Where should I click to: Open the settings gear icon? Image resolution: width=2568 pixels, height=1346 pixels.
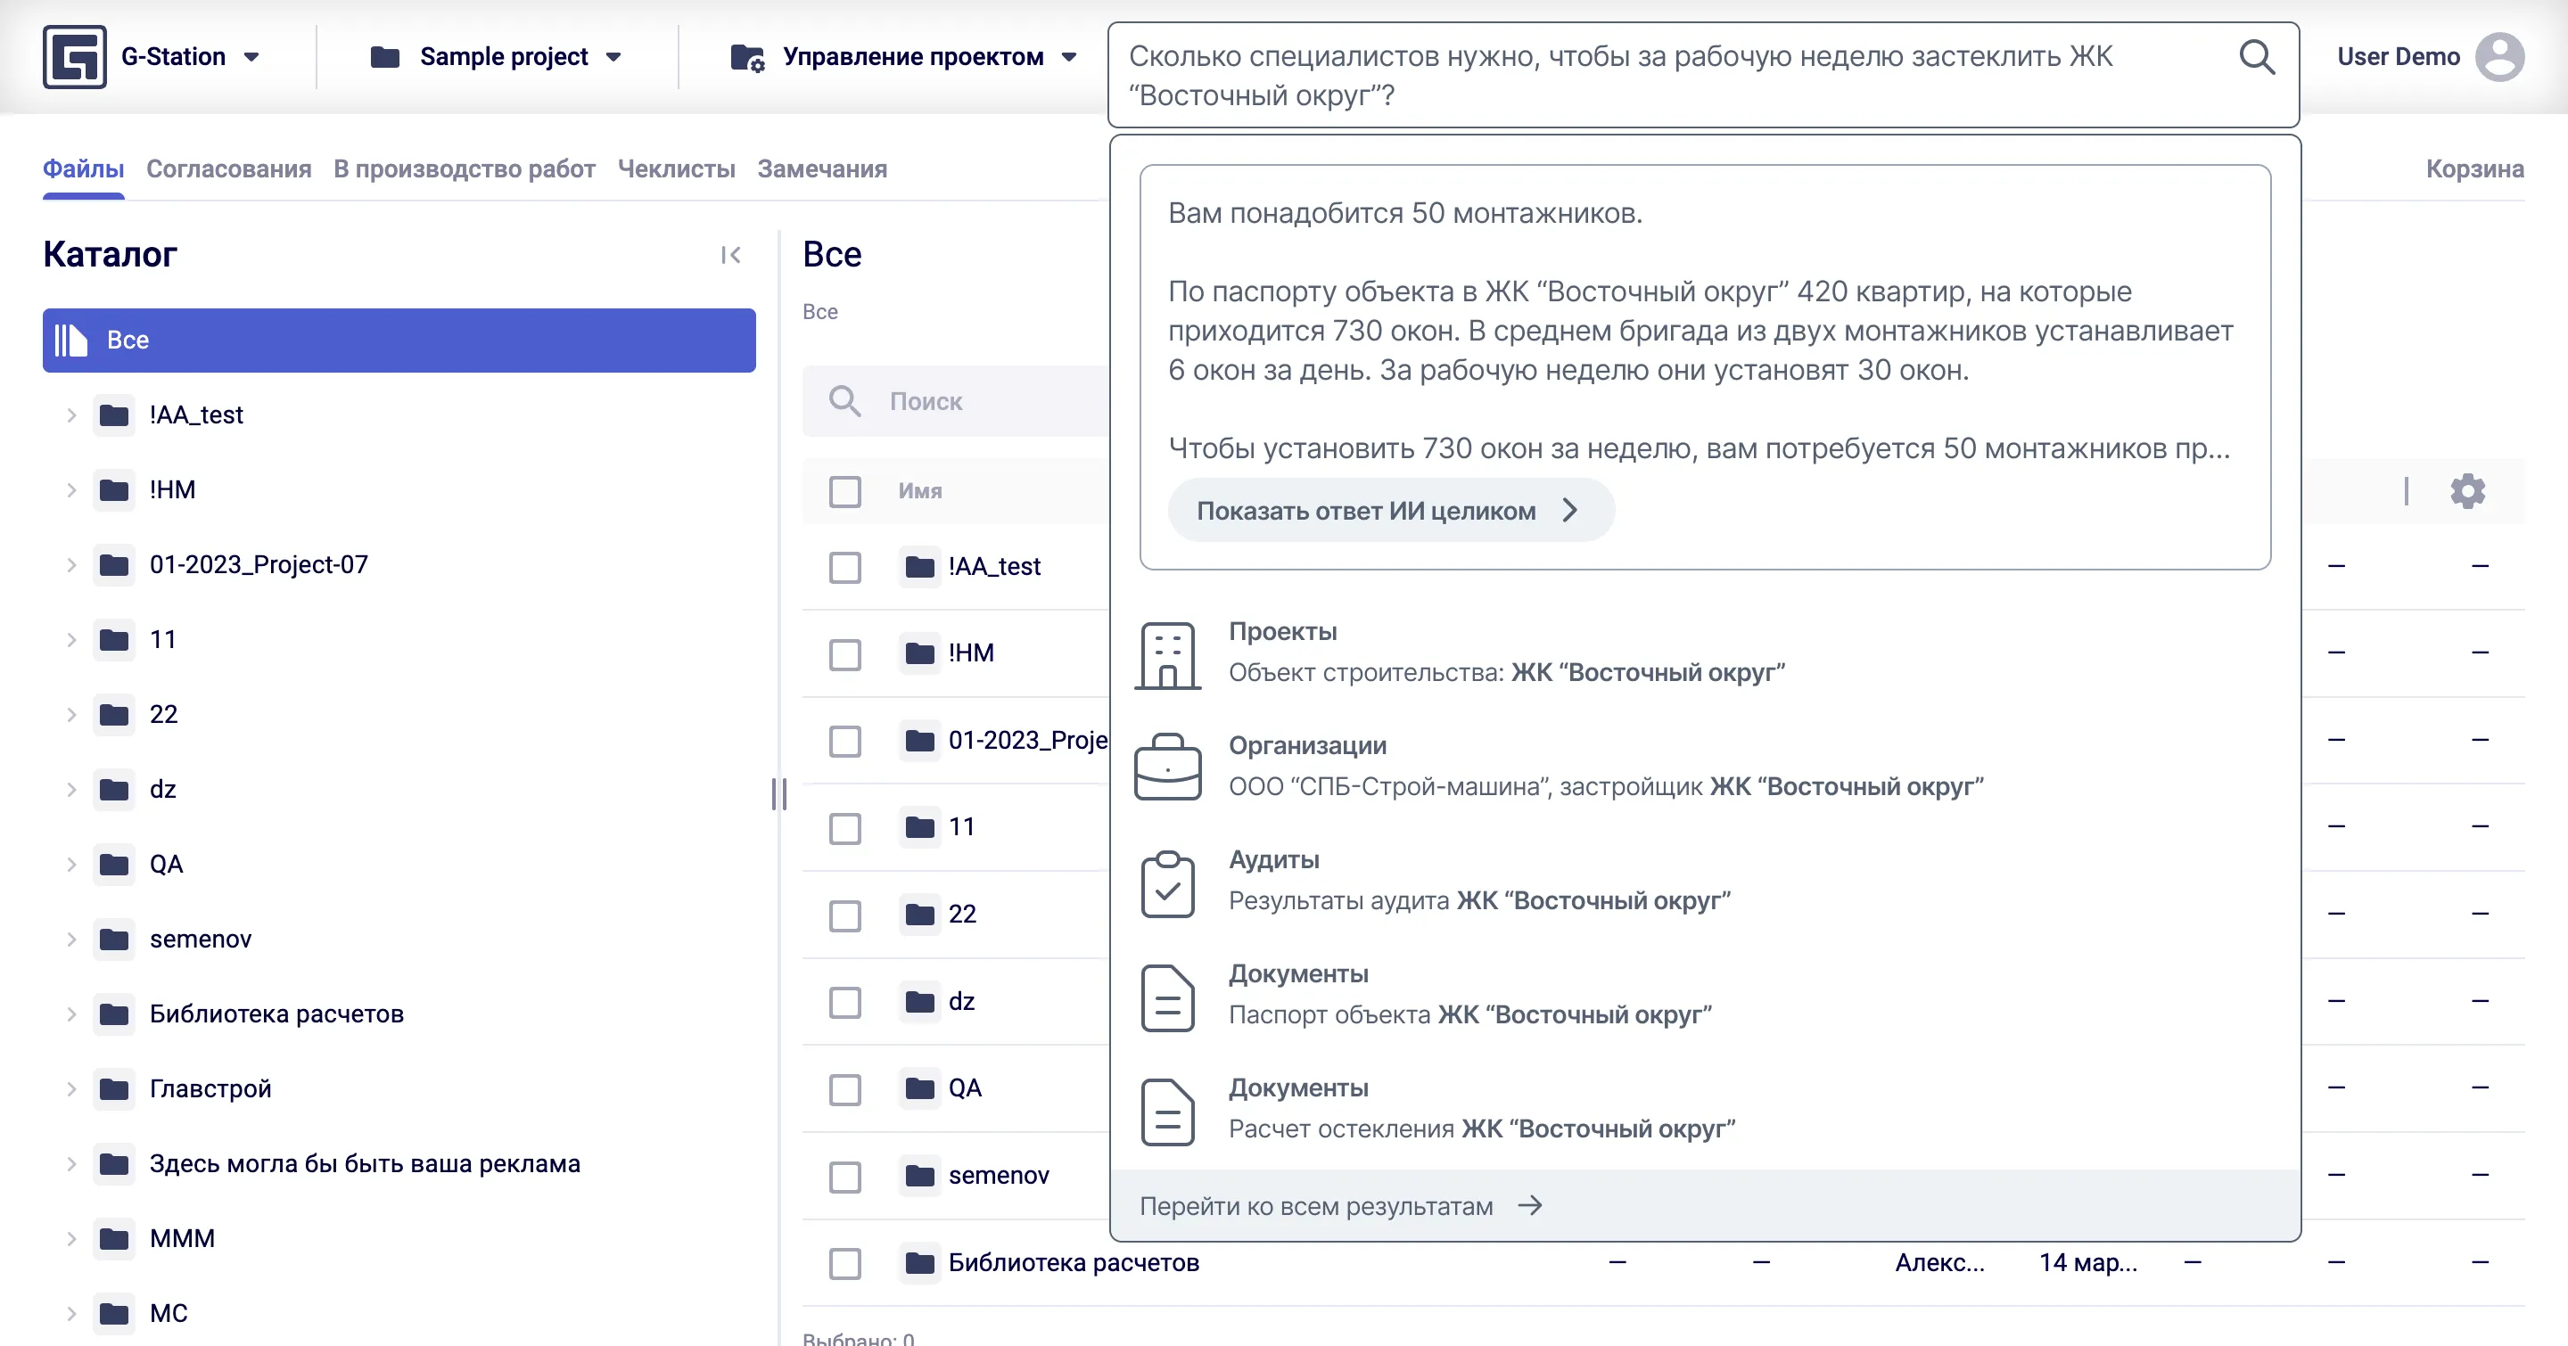point(2468,490)
